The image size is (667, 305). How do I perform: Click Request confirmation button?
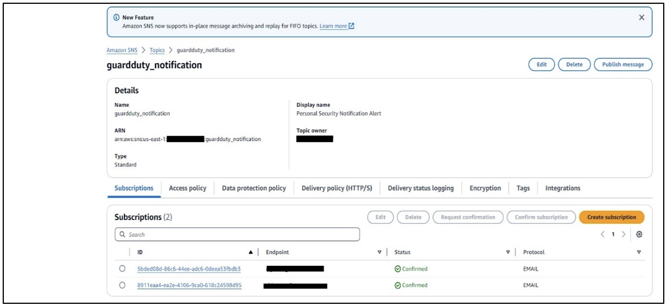tap(468, 217)
